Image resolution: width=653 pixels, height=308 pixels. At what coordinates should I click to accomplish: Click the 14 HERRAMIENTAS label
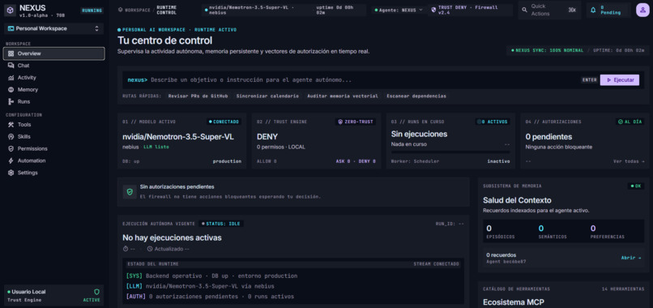(x=623, y=289)
